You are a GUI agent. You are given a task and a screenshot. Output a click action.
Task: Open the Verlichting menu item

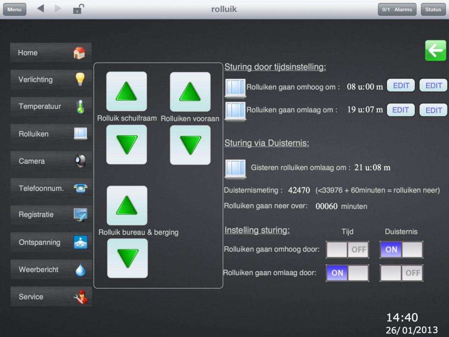(x=51, y=79)
